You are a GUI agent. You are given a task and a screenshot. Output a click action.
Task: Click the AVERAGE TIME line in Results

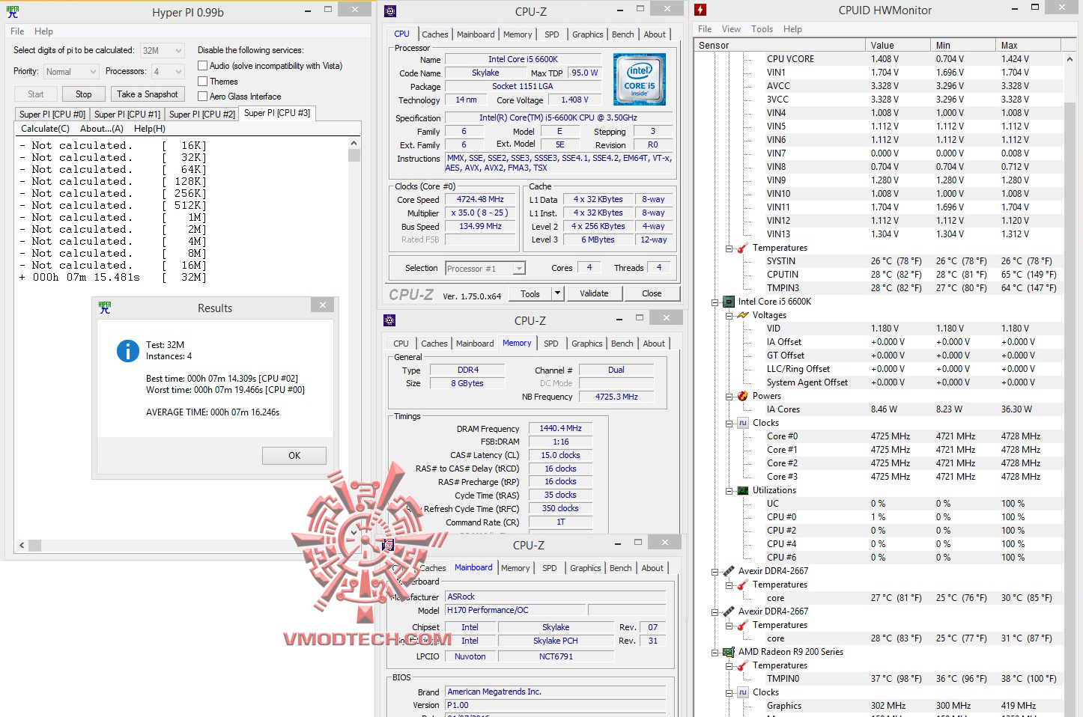[213, 412]
